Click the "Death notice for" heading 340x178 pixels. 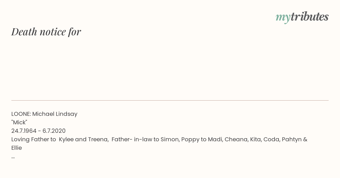tap(46, 32)
